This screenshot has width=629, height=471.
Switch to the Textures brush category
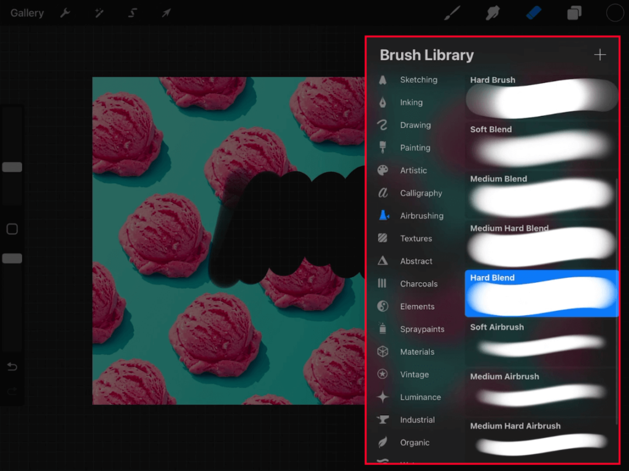[x=417, y=238]
